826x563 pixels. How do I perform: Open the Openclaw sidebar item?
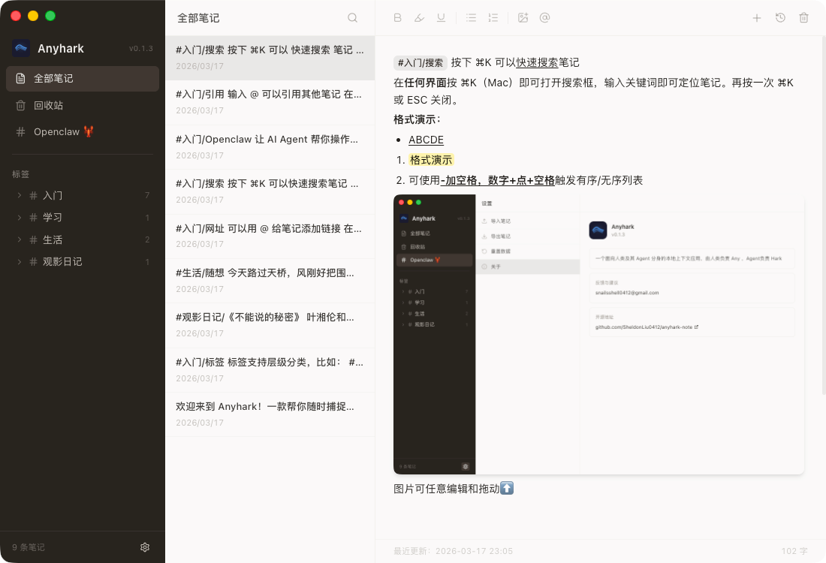click(x=56, y=132)
